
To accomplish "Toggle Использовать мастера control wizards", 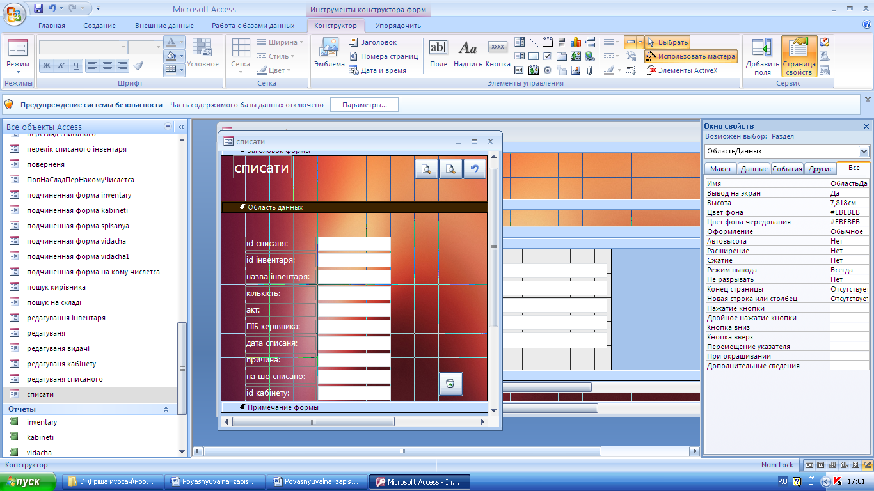I will (x=690, y=56).
